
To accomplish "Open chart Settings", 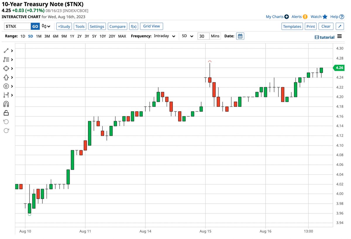I will [97, 26].
